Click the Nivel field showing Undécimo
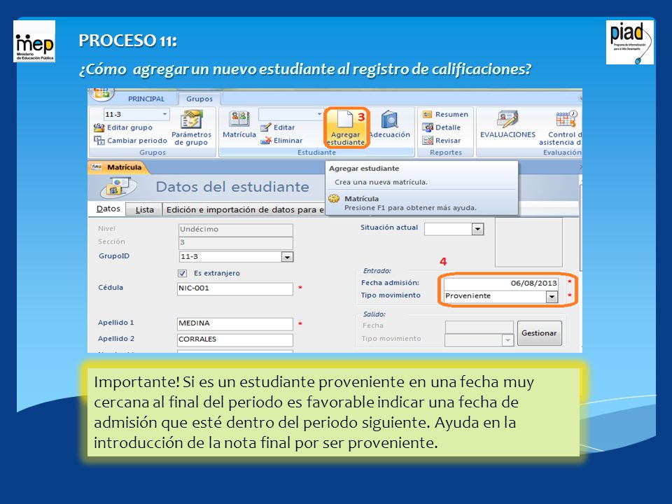The image size is (672, 504). 235,230
